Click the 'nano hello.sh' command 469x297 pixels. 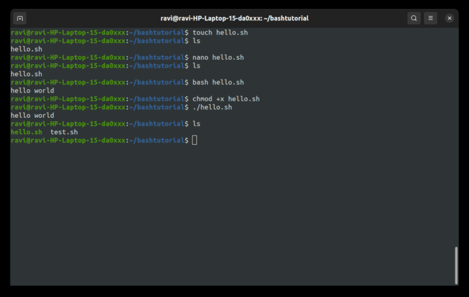pos(218,57)
